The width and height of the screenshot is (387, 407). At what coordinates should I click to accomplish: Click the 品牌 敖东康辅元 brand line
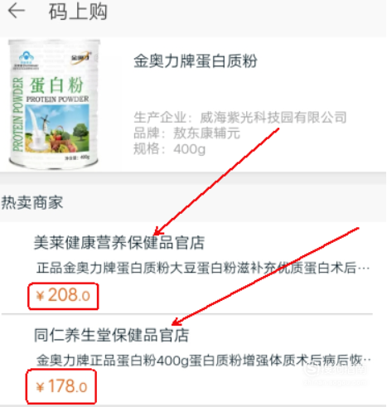coord(187,133)
